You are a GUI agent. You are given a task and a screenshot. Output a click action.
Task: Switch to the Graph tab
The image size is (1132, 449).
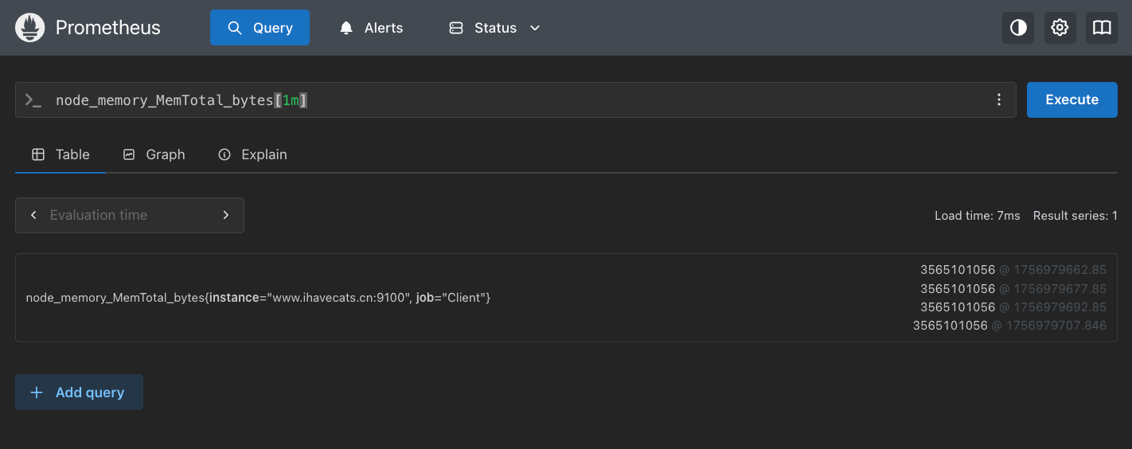click(x=154, y=154)
